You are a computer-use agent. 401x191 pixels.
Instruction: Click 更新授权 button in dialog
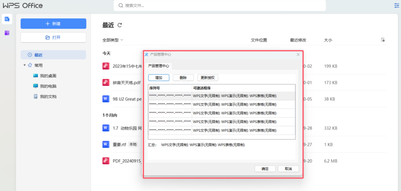click(x=208, y=78)
